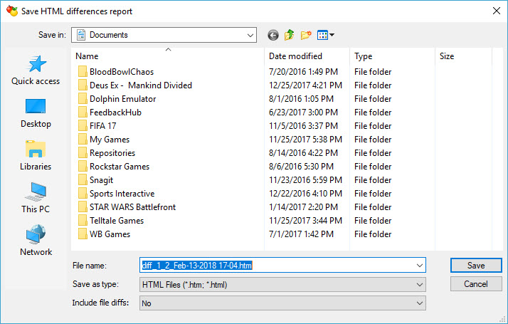Viewport: 508px width, 324px height.
Task: Select the Deus Ex - Mankind Divided name text
Action: point(141,85)
